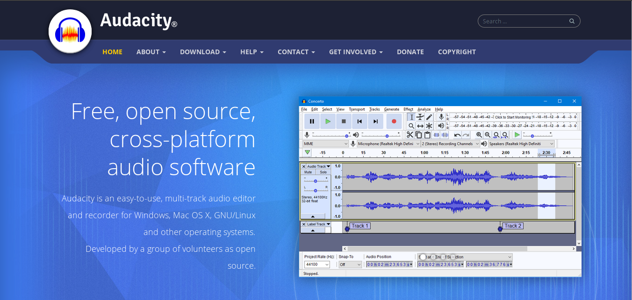
Task: Click the green timeline pin triangle
Action: coord(307,152)
